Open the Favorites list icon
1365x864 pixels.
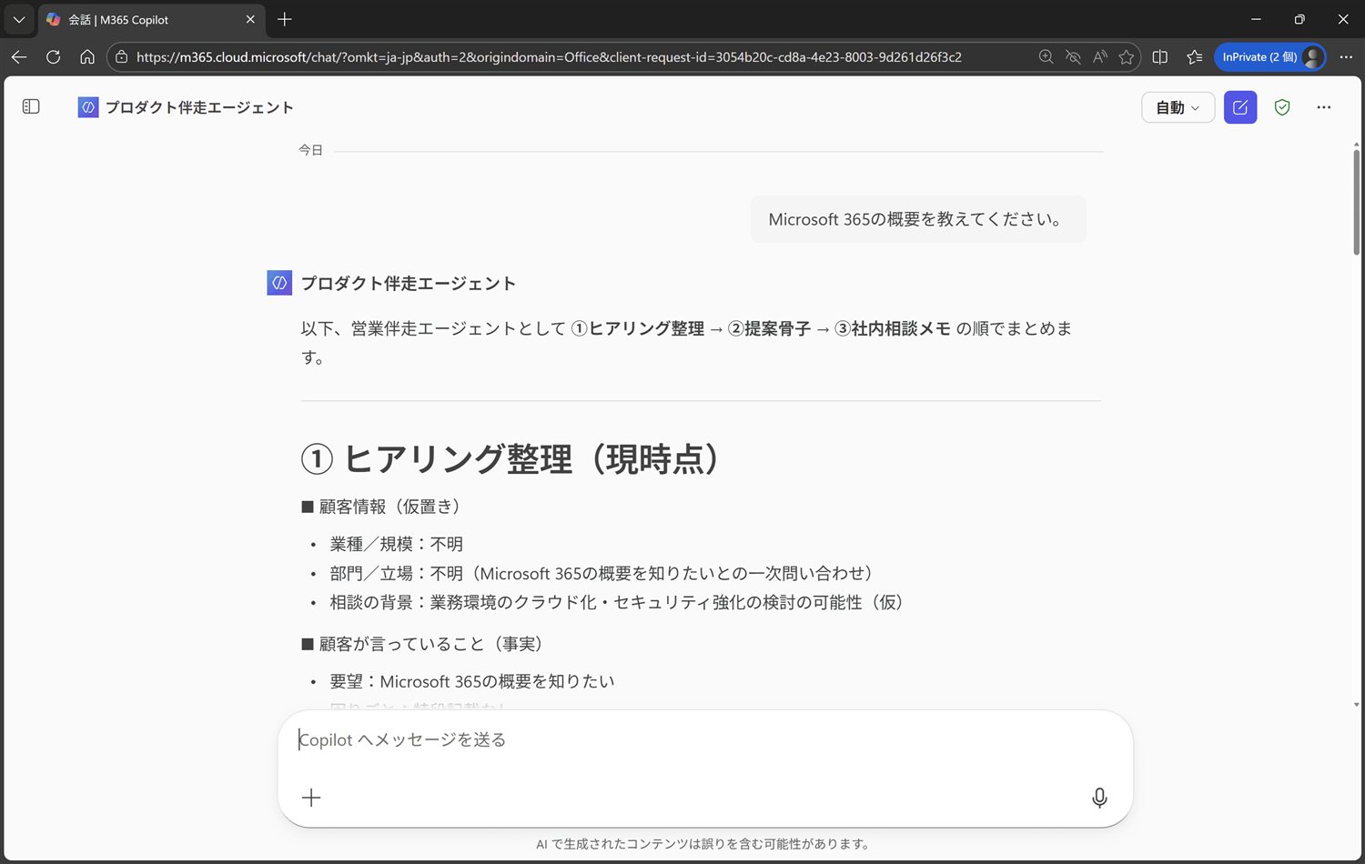click(x=1195, y=56)
